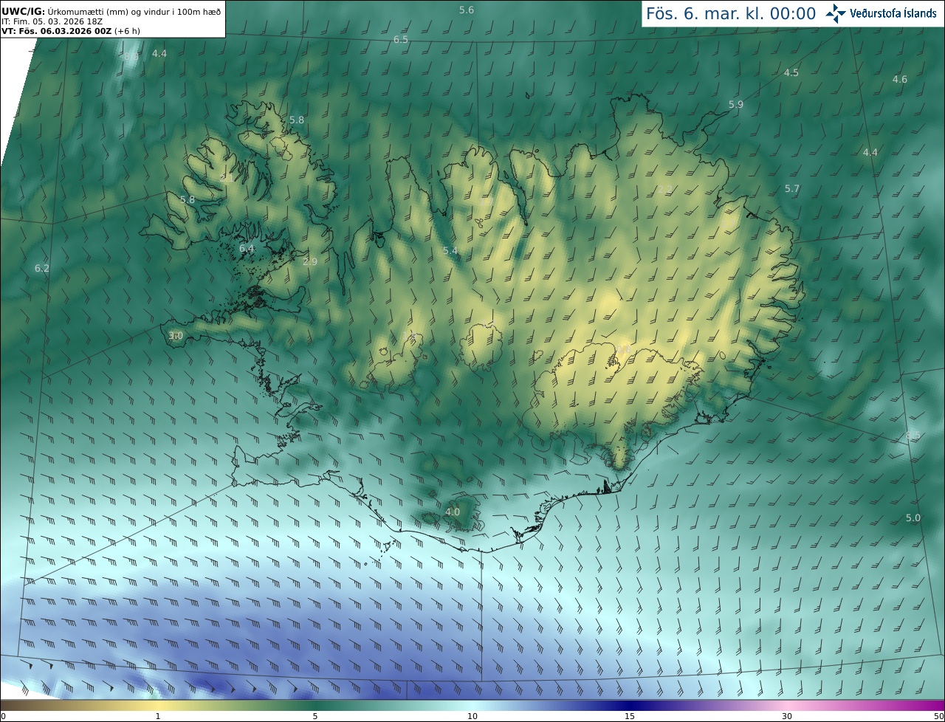Click the 6.4 value on the map

click(247, 249)
